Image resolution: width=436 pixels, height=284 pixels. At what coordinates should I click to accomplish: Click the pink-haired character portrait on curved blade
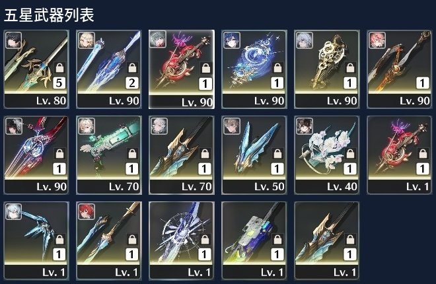click(377, 40)
